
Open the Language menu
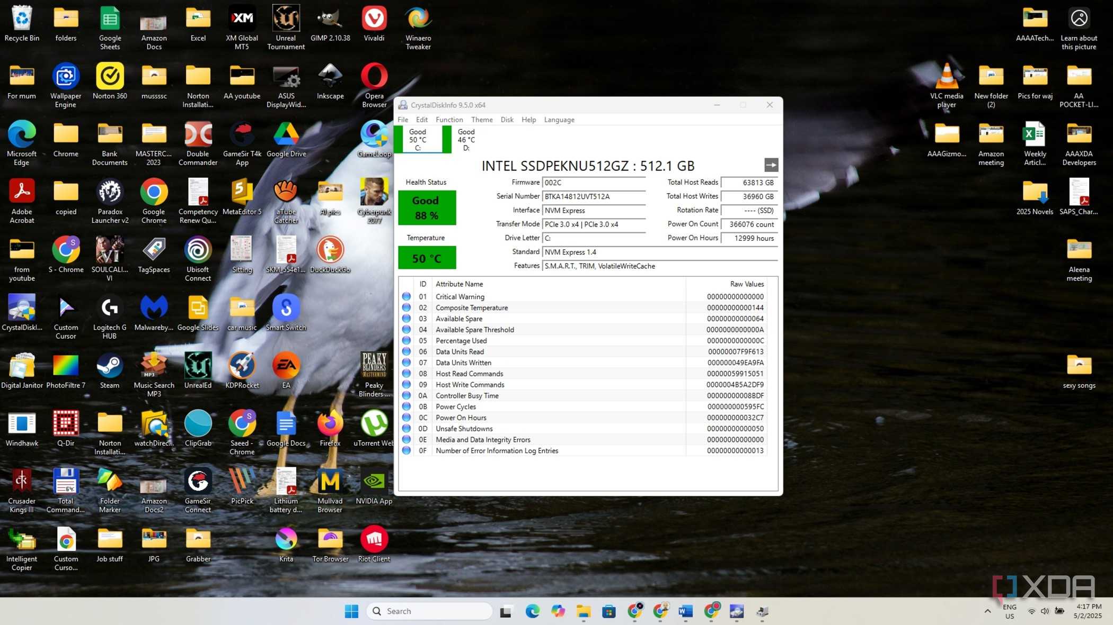pyautogui.click(x=559, y=120)
